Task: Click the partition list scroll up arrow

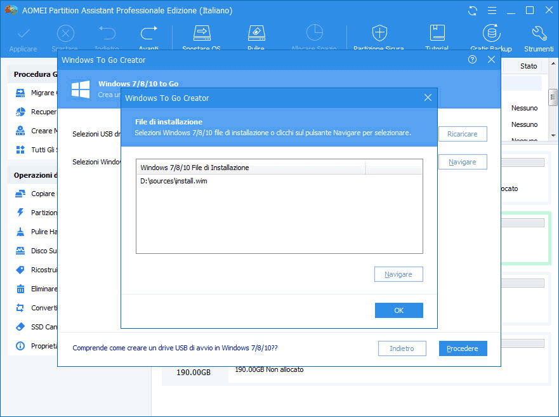Action: click(553, 64)
